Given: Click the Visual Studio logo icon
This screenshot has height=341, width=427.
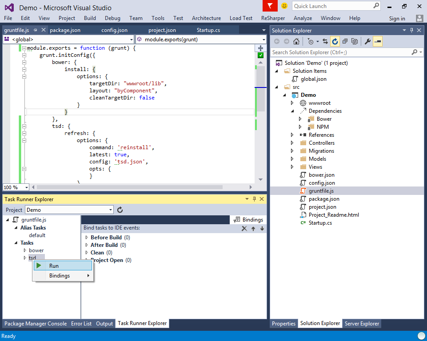Looking at the screenshot, I should [x=9, y=8].
